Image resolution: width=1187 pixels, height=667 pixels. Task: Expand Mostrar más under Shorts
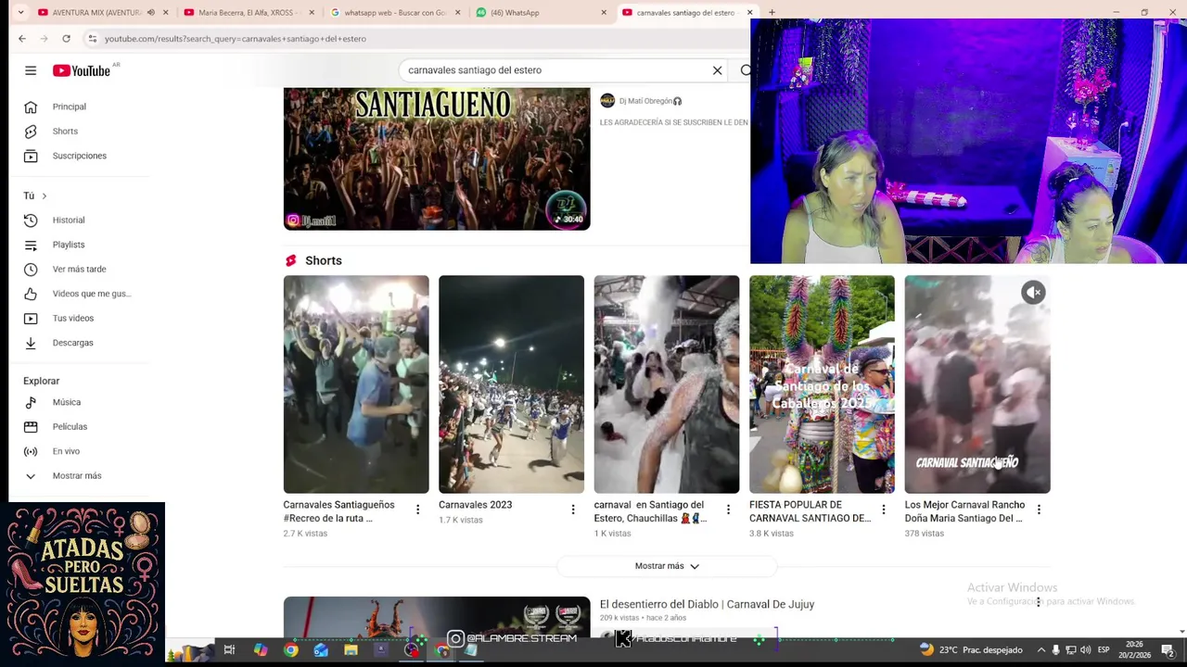coord(667,566)
